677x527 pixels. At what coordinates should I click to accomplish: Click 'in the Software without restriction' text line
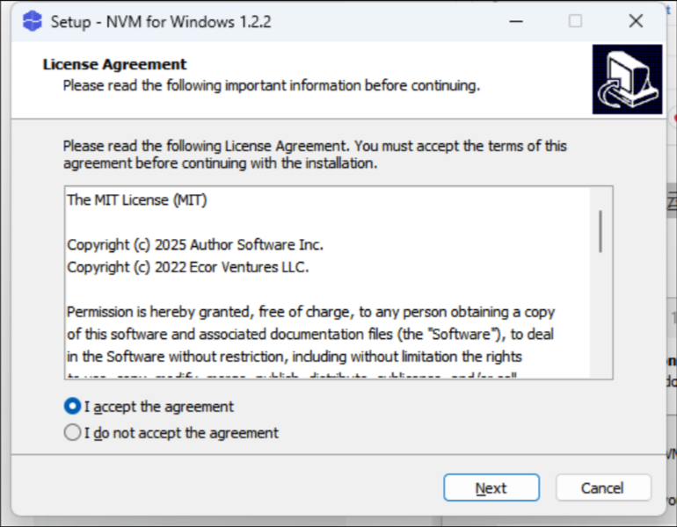click(x=295, y=357)
